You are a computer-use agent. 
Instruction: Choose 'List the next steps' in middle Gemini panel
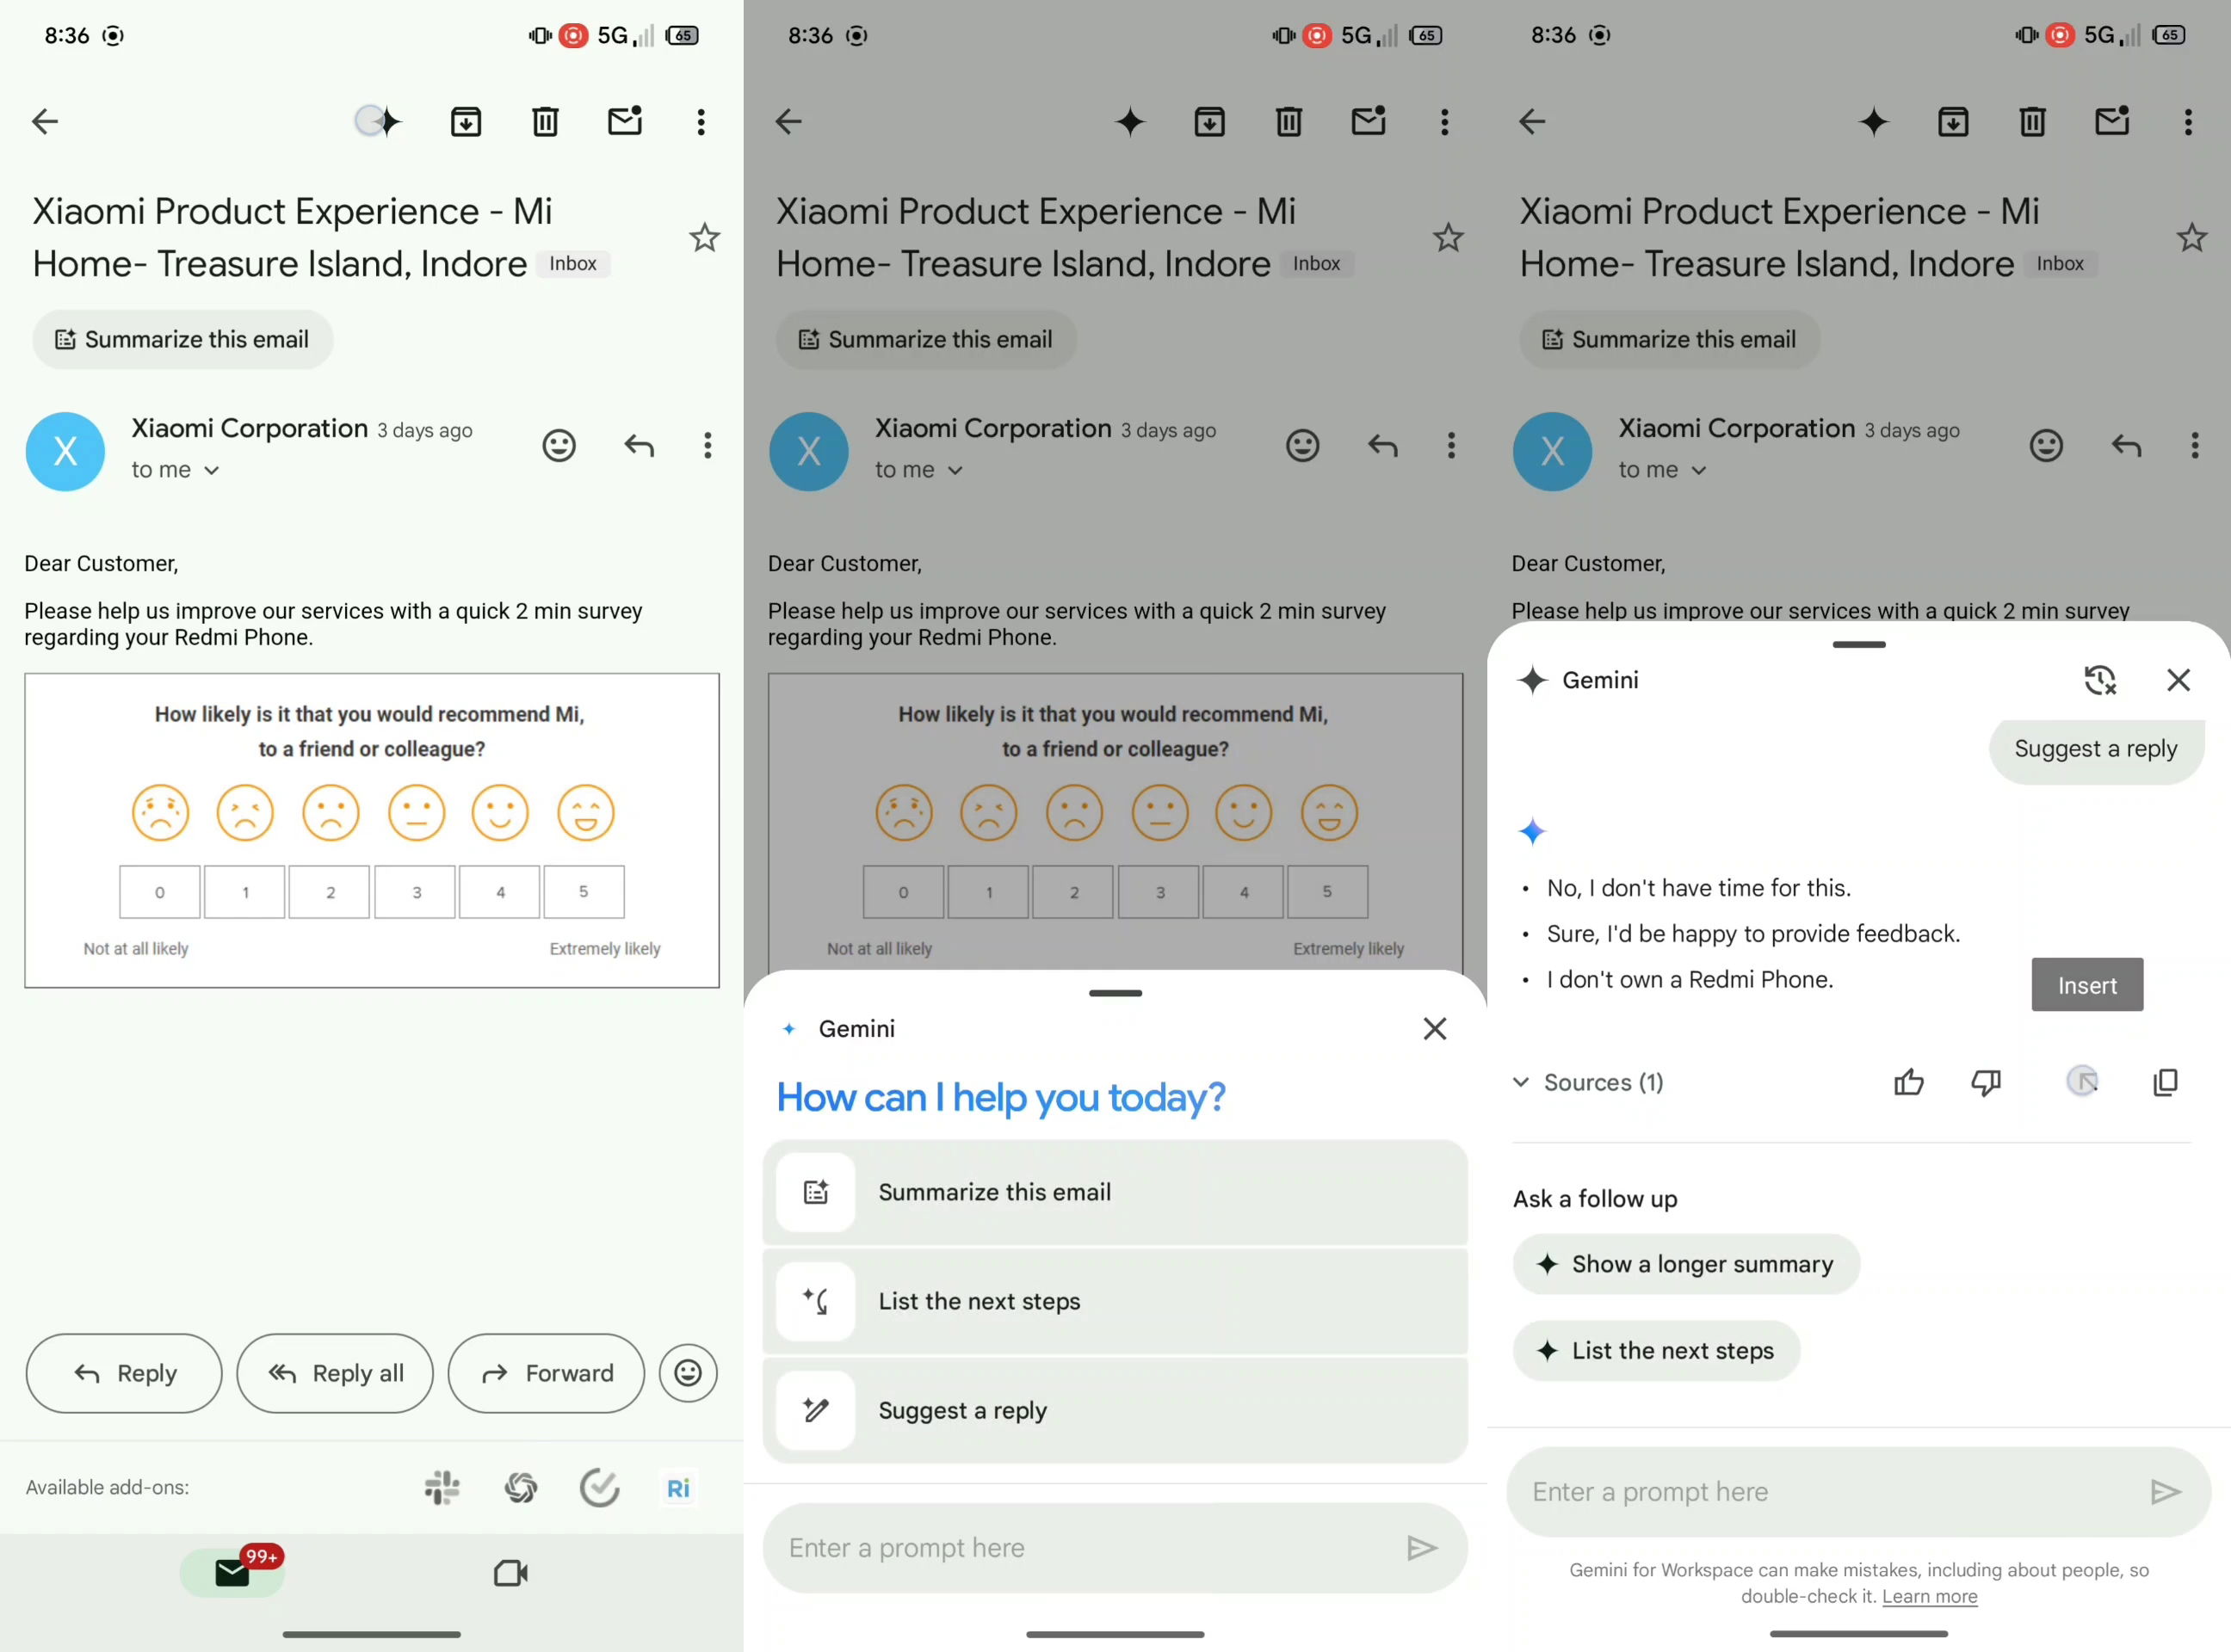tap(1115, 1301)
